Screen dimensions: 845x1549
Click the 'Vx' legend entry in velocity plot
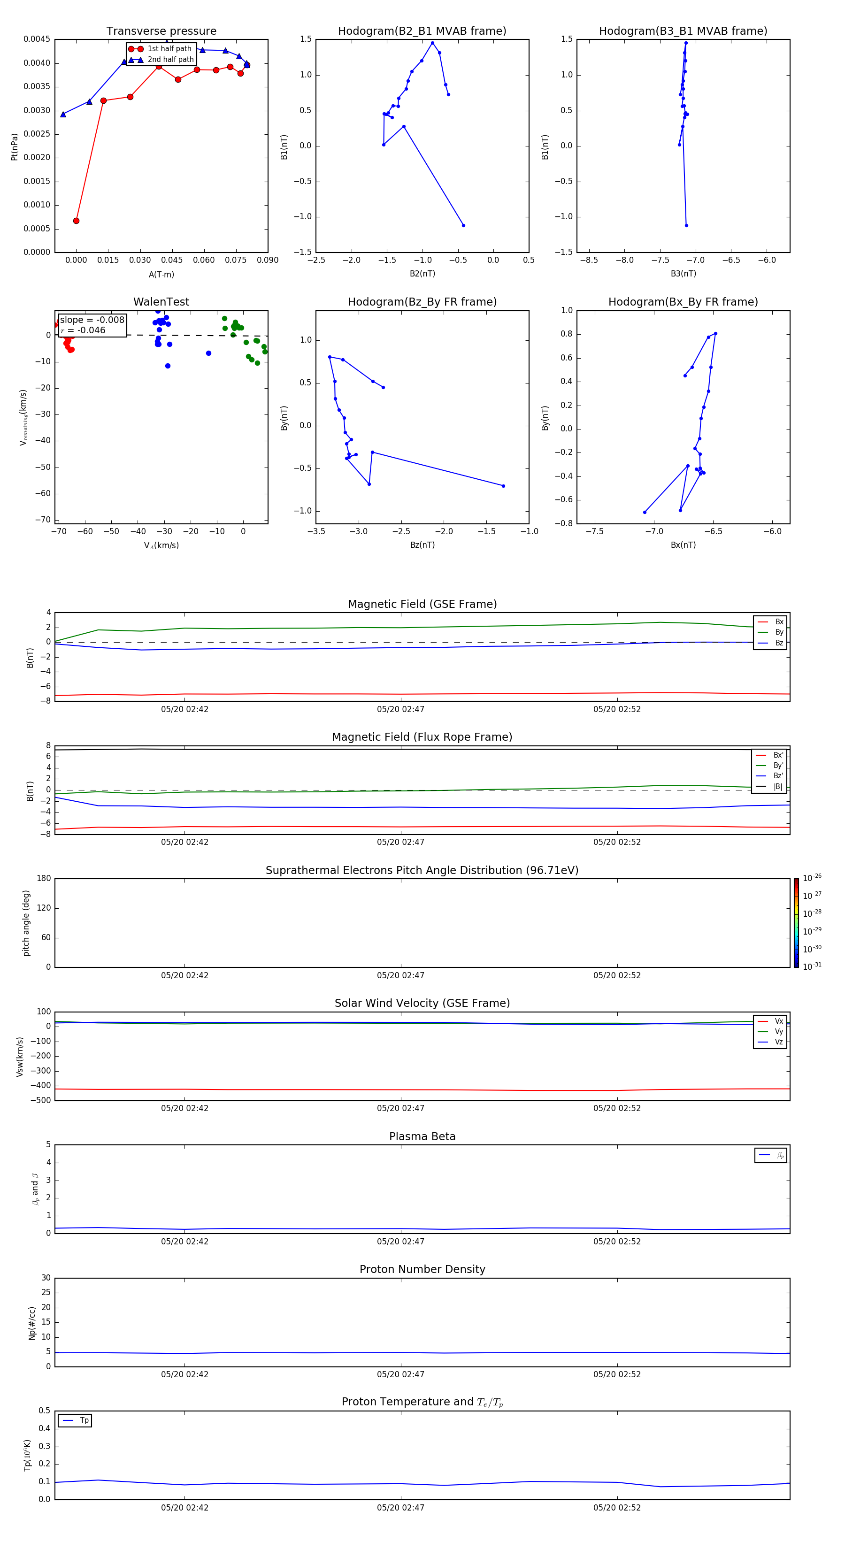tap(770, 1021)
